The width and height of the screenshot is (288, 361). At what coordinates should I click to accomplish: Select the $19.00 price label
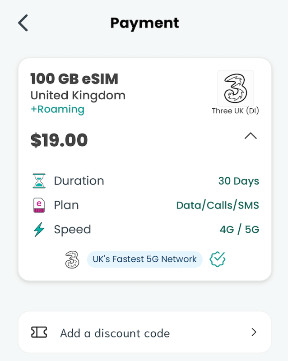pos(59,140)
